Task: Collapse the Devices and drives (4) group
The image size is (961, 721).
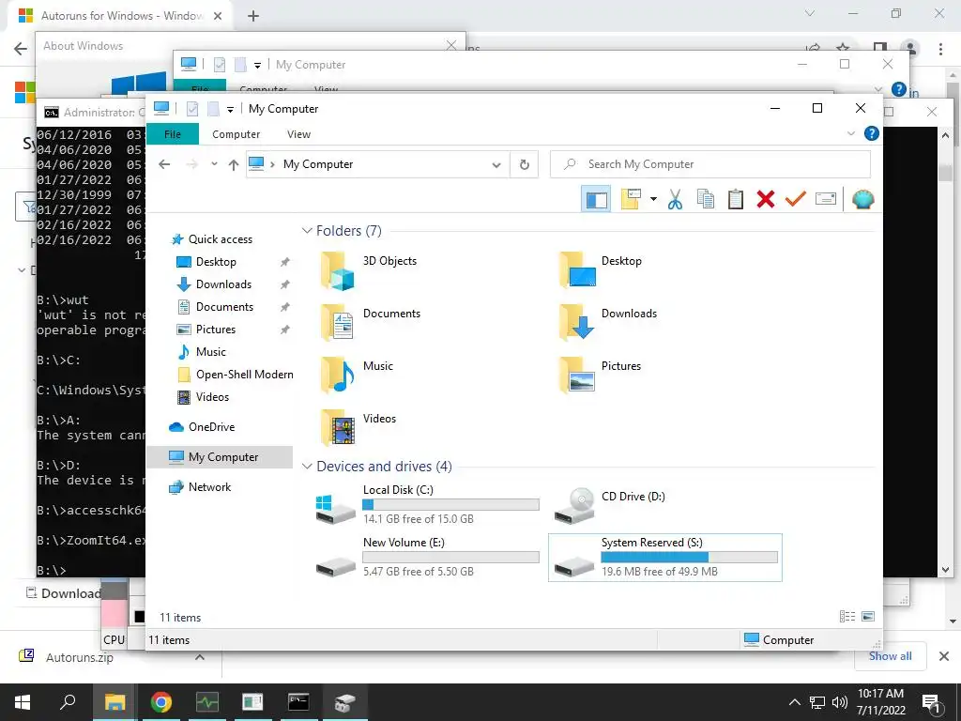Action: [307, 467]
